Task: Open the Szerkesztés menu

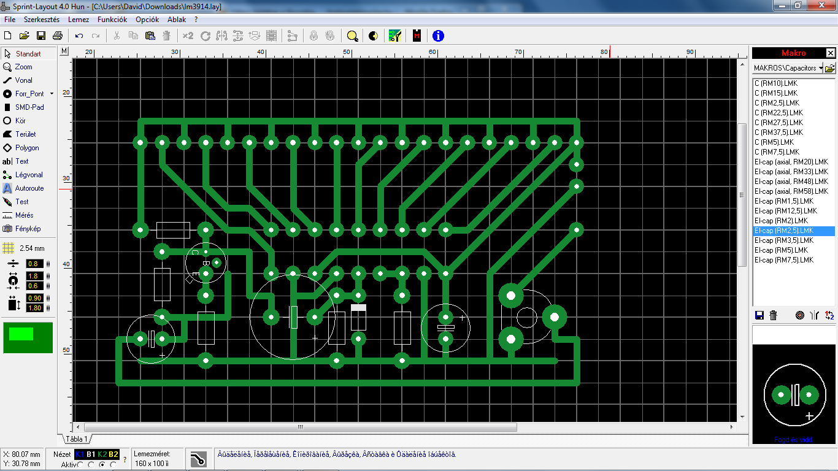Action: (x=42, y=20)
